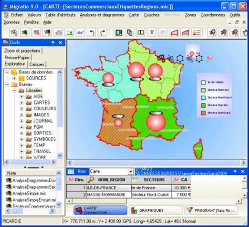Click the pink filled polygon zone icon
Viewport: 249px width, 227px height.
coord(185,33)
